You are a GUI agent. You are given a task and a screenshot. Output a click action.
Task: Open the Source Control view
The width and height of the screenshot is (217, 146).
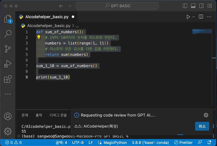pyautogui.click(x=8, y=49)
